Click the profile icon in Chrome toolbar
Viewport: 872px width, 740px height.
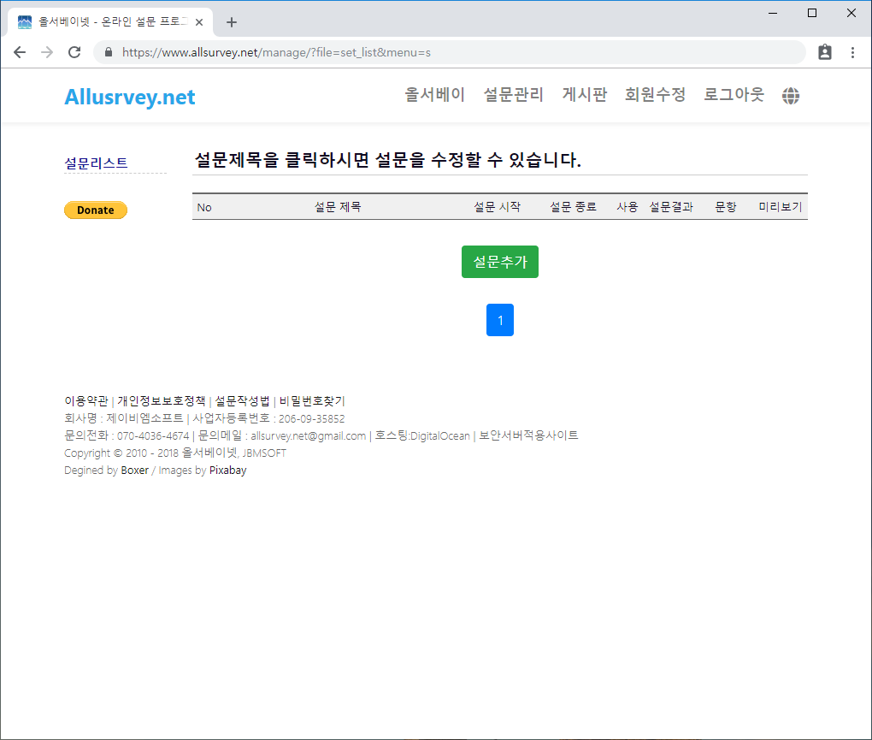[x=824, y=52]
